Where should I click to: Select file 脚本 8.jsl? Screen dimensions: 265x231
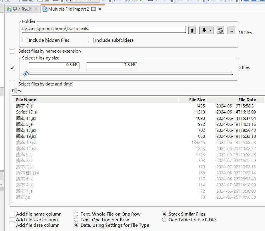coord(25,106)
